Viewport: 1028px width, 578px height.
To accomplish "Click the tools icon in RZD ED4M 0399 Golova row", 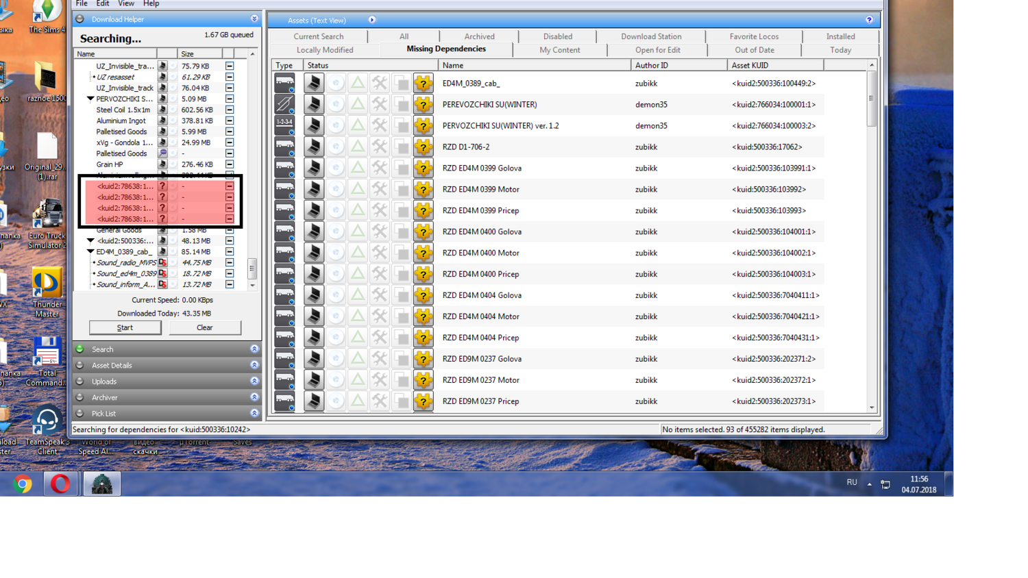I will pos(380,168).
